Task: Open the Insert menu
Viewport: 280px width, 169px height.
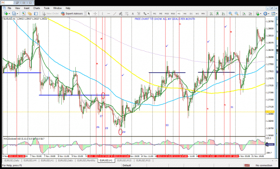Action: tap(26, 8)
